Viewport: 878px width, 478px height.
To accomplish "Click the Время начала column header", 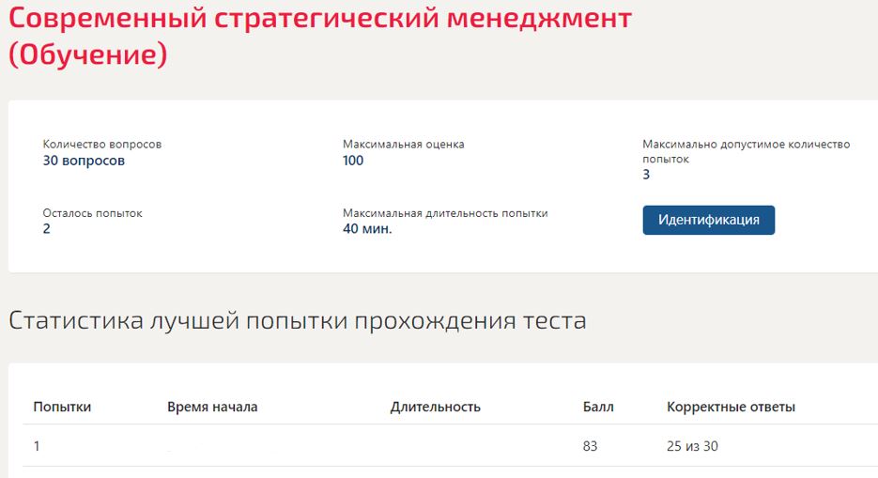I will tap(212, 407).
